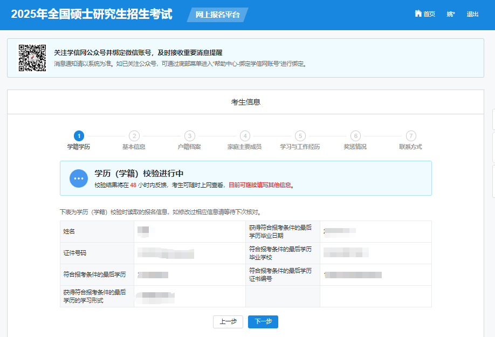The height and width of the screenshot is (337, 495).
Task: Click the 2025年全国硕士研究生招生考试 site title
Action: (x=92, y=15)
